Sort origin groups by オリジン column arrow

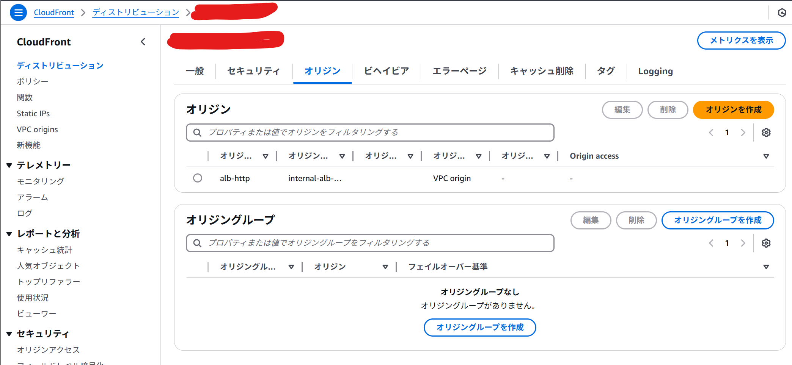385,267
